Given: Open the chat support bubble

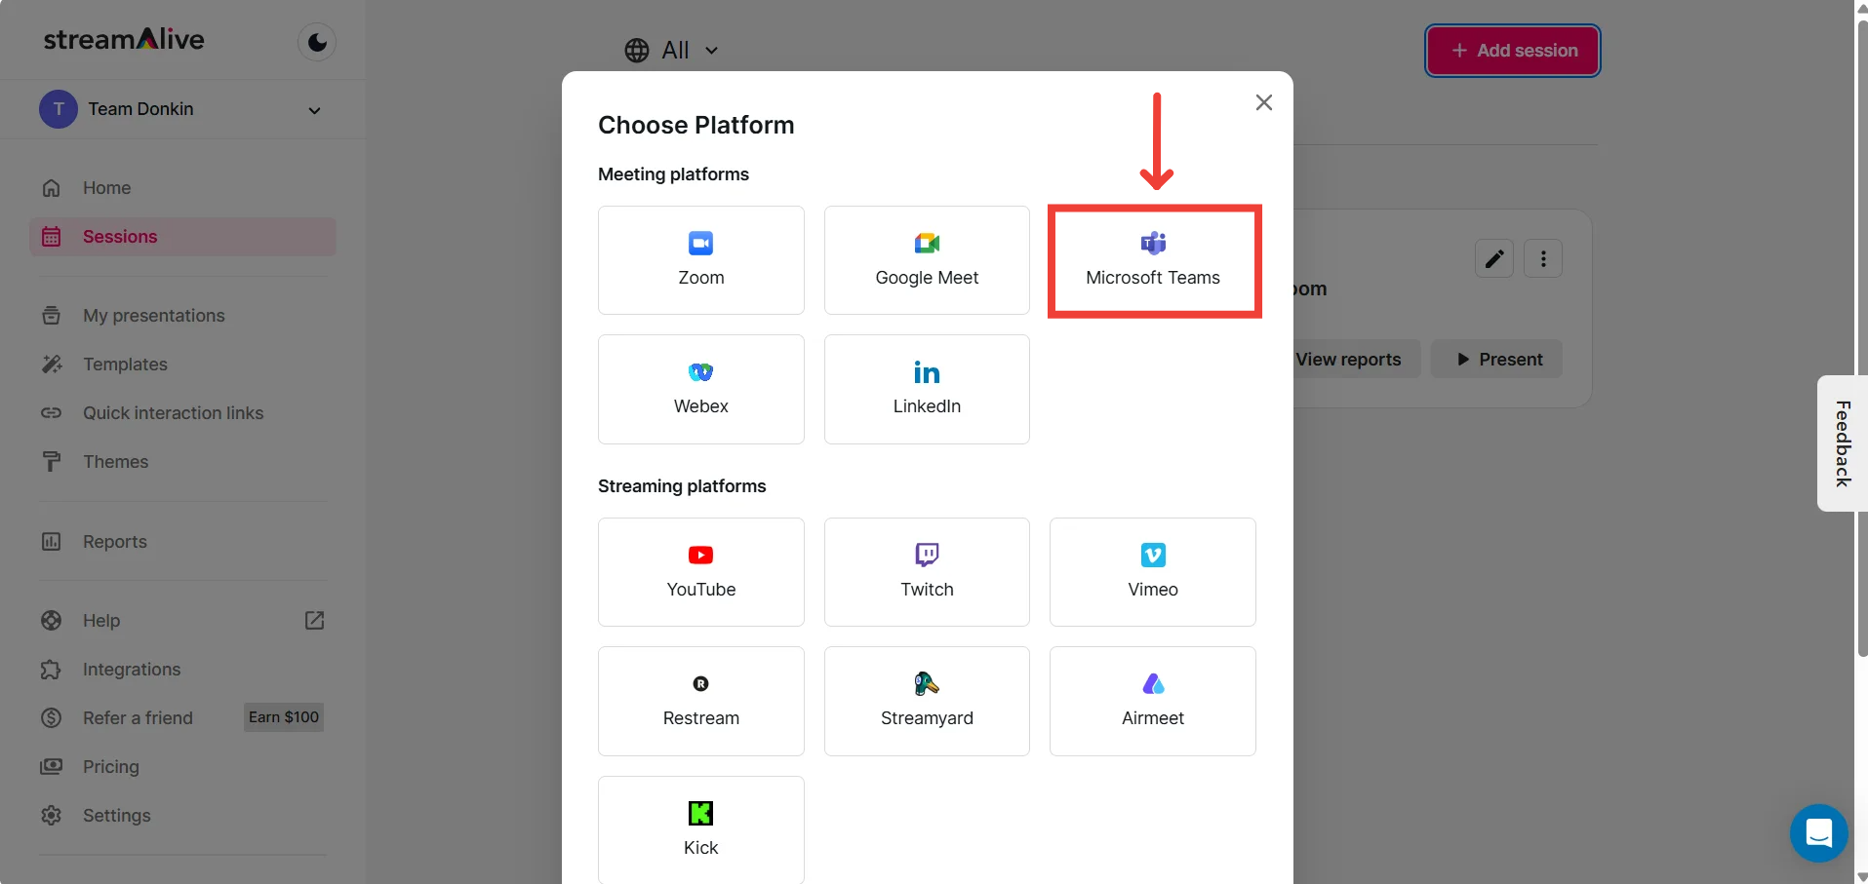Looking at the screenshot, I should [x=1818, y=833].
